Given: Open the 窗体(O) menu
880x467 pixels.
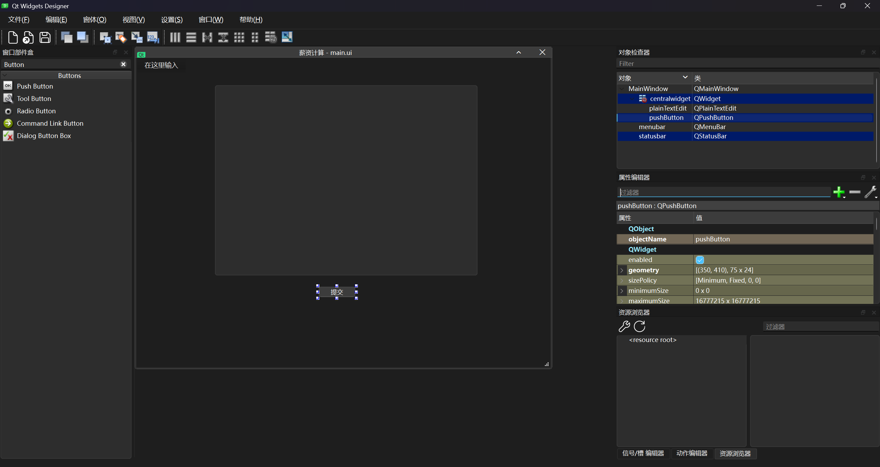Looking at the screenshot, I should pos(95,20).
